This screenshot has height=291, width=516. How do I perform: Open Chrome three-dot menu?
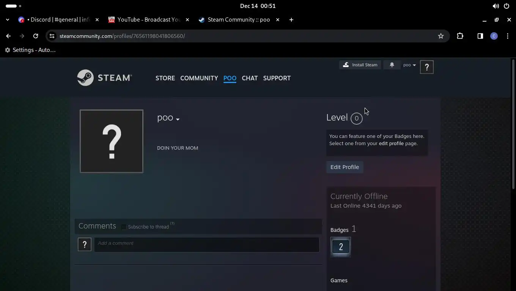pos(508,36)
